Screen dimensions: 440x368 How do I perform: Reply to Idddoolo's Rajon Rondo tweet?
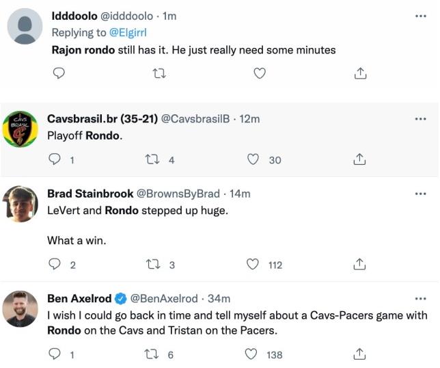(x=59, y=74)
